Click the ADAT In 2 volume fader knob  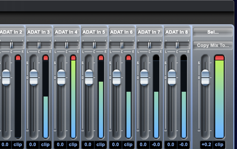6,78
